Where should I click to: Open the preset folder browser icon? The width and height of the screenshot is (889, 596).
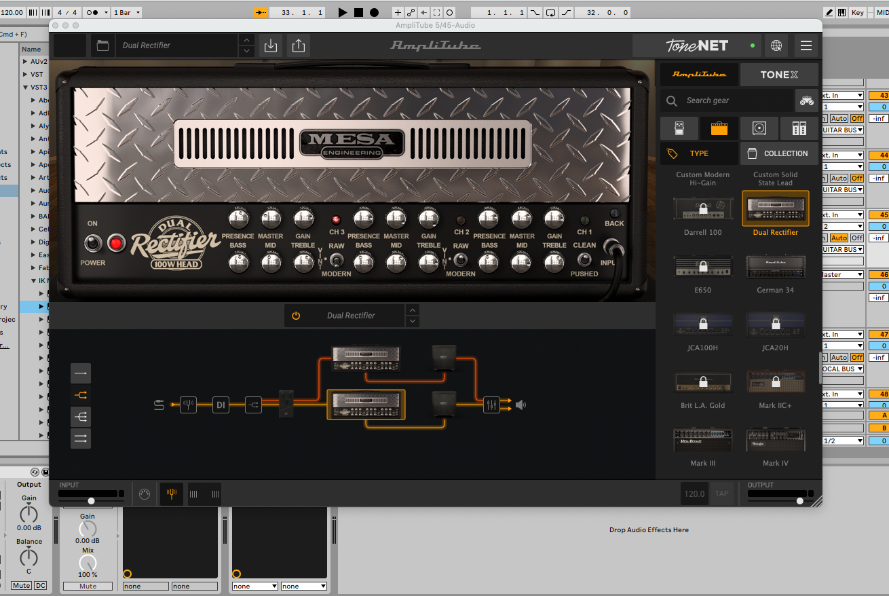click(x=102, y=45)
